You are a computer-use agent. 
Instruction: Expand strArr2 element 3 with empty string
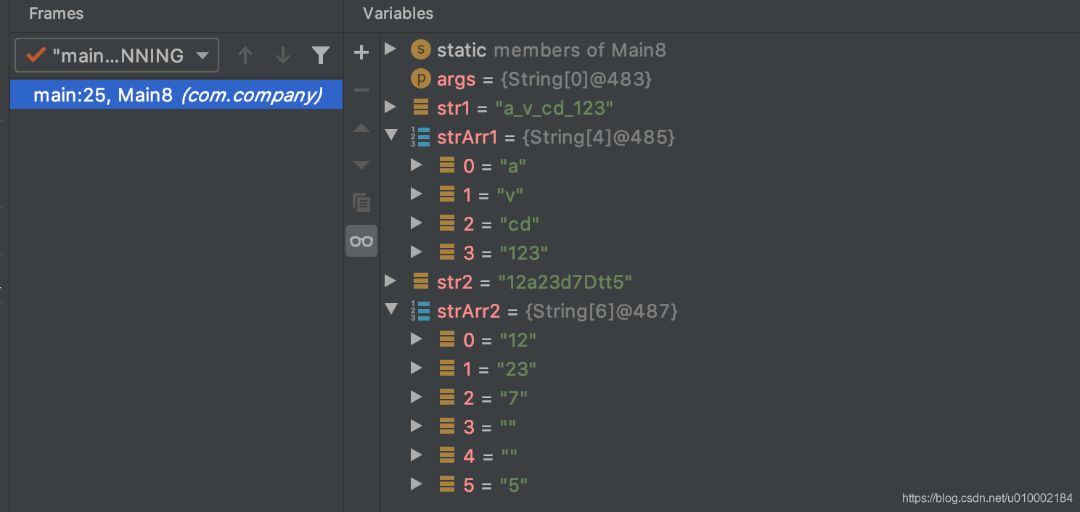pyautogui.click(x=416, y=426)
